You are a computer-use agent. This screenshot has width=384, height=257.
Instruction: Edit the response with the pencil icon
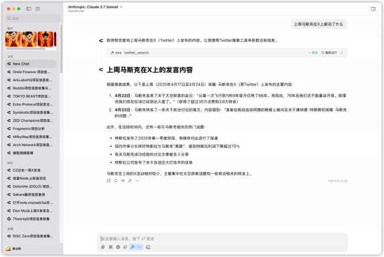[130, 180]
